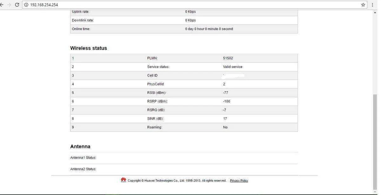Screen dimensions: 381x195
Task: Click the Online time: label
Action: click(x=81, y=29)
